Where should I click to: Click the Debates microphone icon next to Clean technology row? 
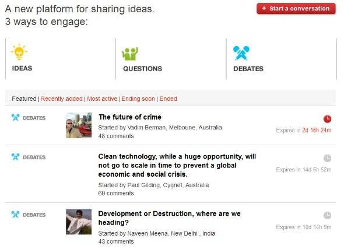[15, 157]
